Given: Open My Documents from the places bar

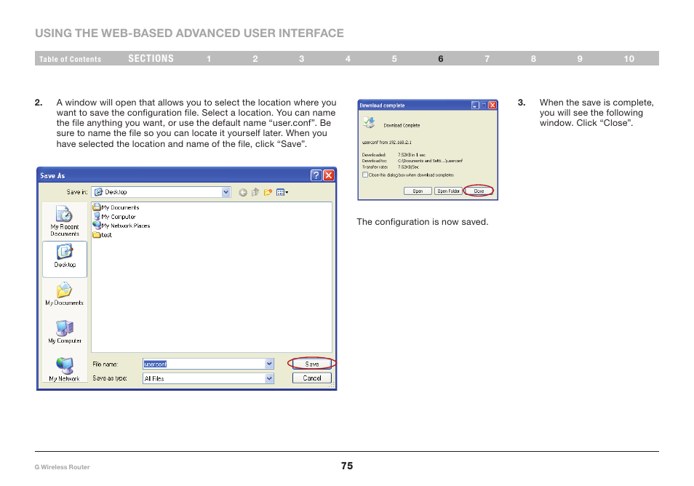Looking at the screenshot, I should tap(64, 293).
